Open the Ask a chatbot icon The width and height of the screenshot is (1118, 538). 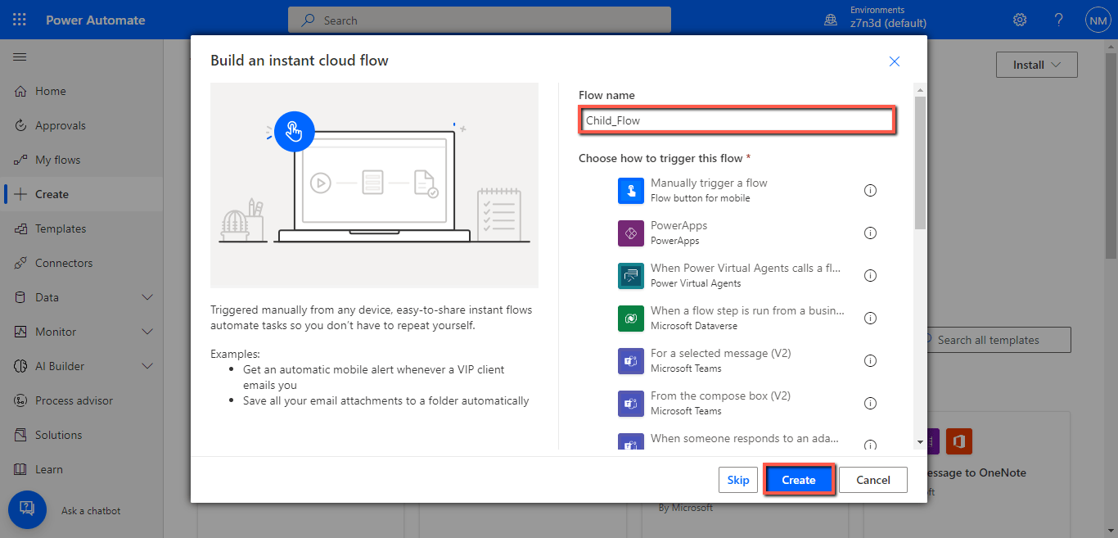click(x=27, y=510)
